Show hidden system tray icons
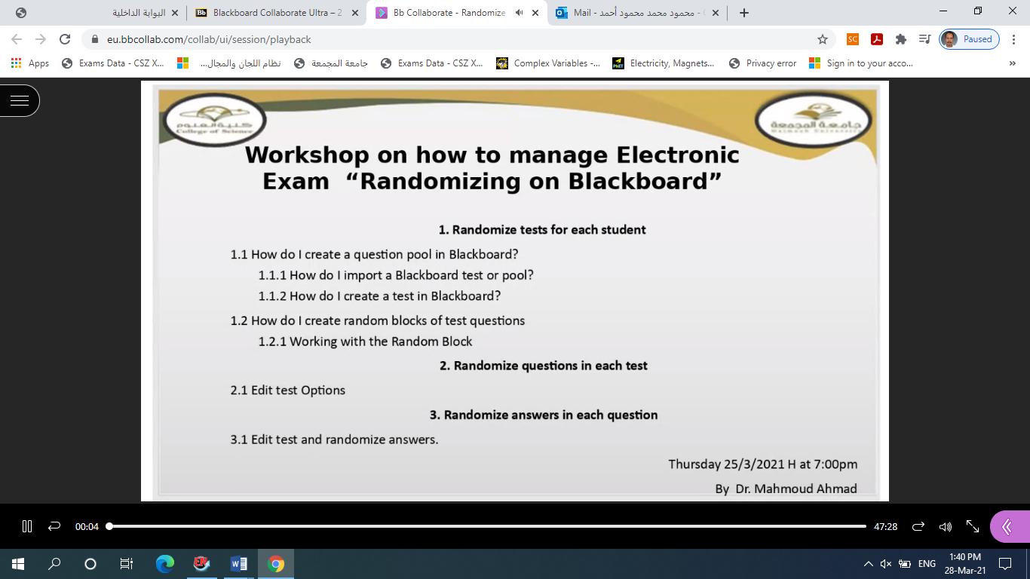Image resolution: width=1030 pixels, height=579 pixels. (x=868, y=563)
